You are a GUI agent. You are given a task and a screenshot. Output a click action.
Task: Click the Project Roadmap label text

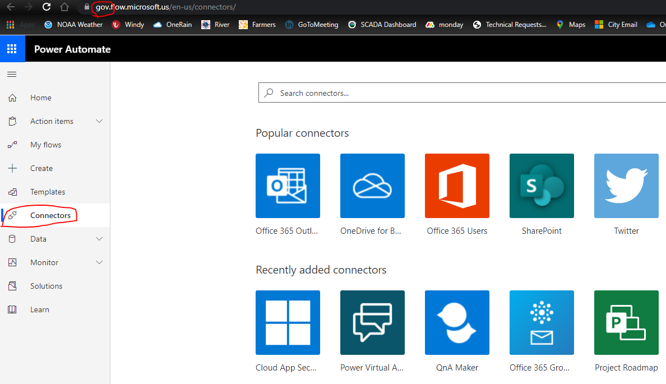[626, 367]
